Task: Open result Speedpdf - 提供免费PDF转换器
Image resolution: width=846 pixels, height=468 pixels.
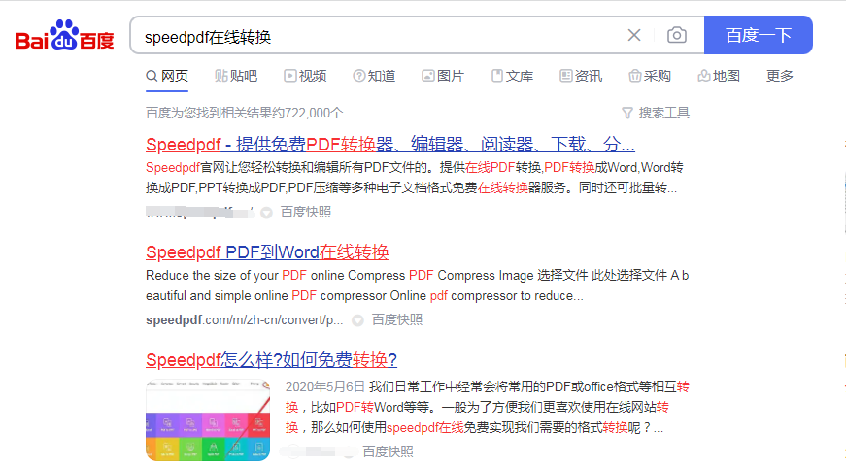Action: coord(390,145)
